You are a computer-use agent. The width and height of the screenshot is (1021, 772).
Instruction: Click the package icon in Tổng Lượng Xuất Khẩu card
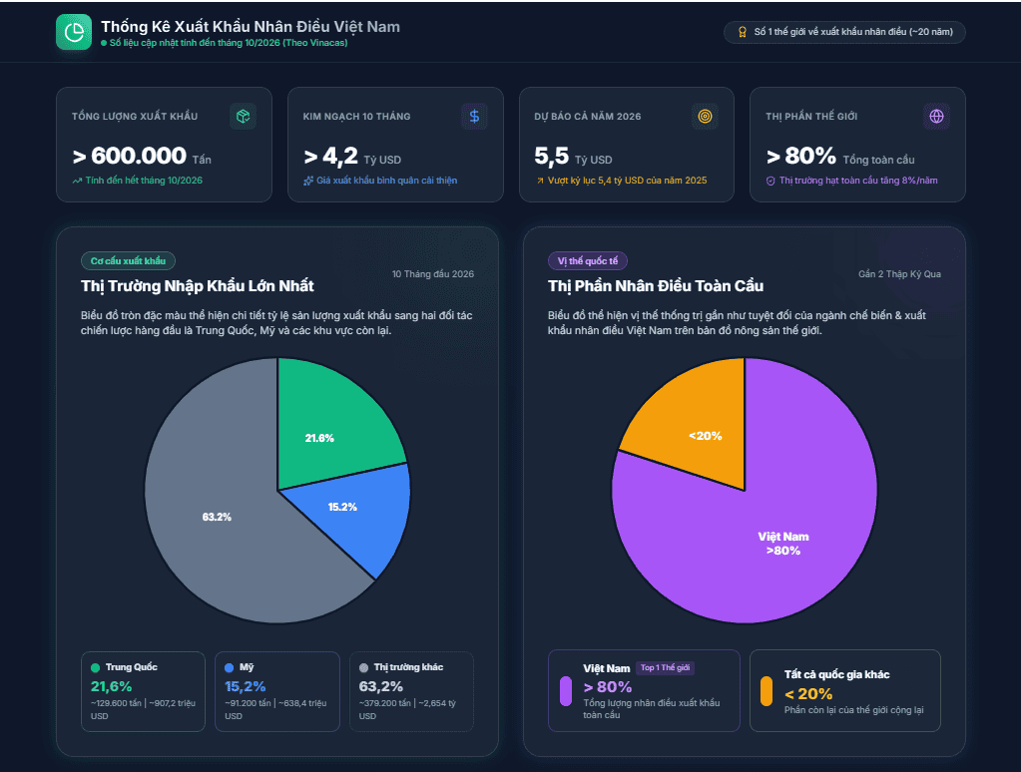243,117
